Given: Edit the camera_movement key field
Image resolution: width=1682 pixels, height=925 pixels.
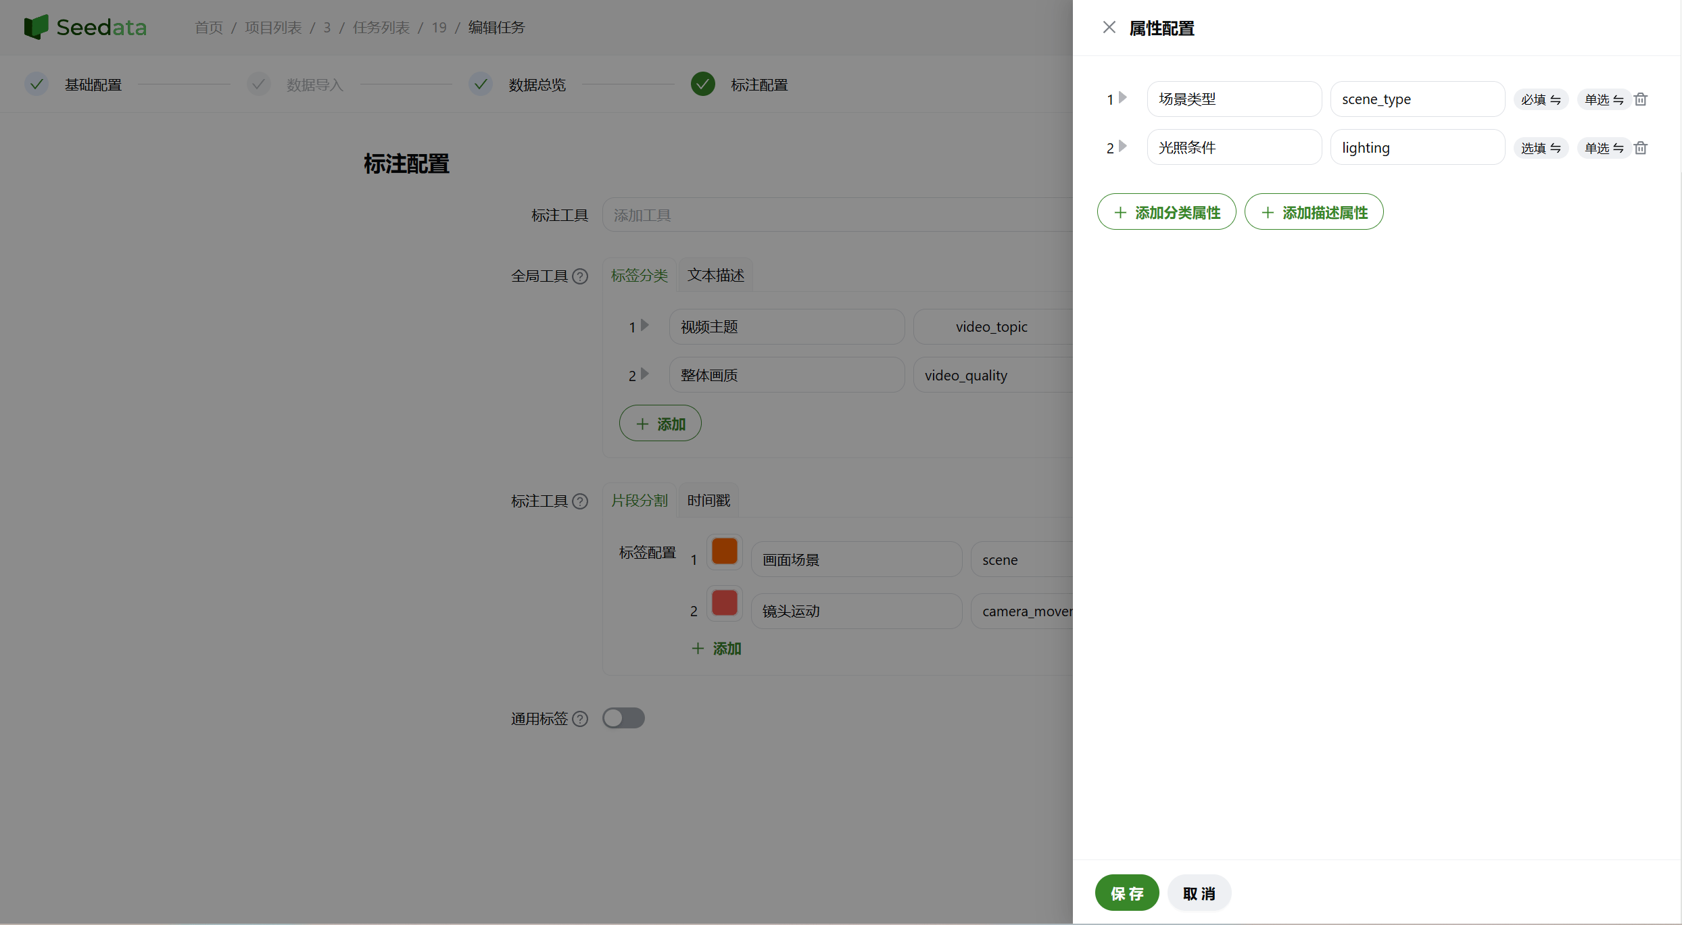Looking at the screenshot, I should pos(1022,611).
